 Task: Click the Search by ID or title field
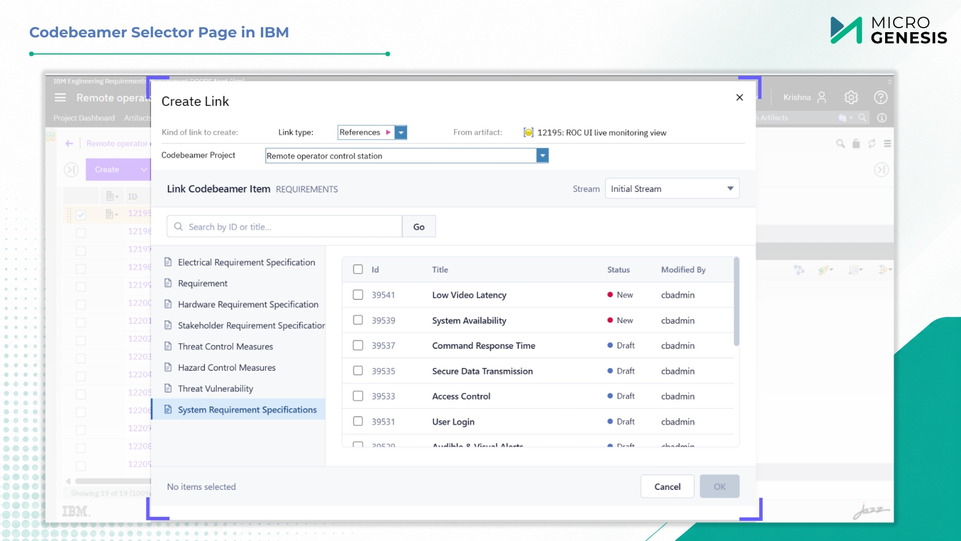click(x=285, y=227)
